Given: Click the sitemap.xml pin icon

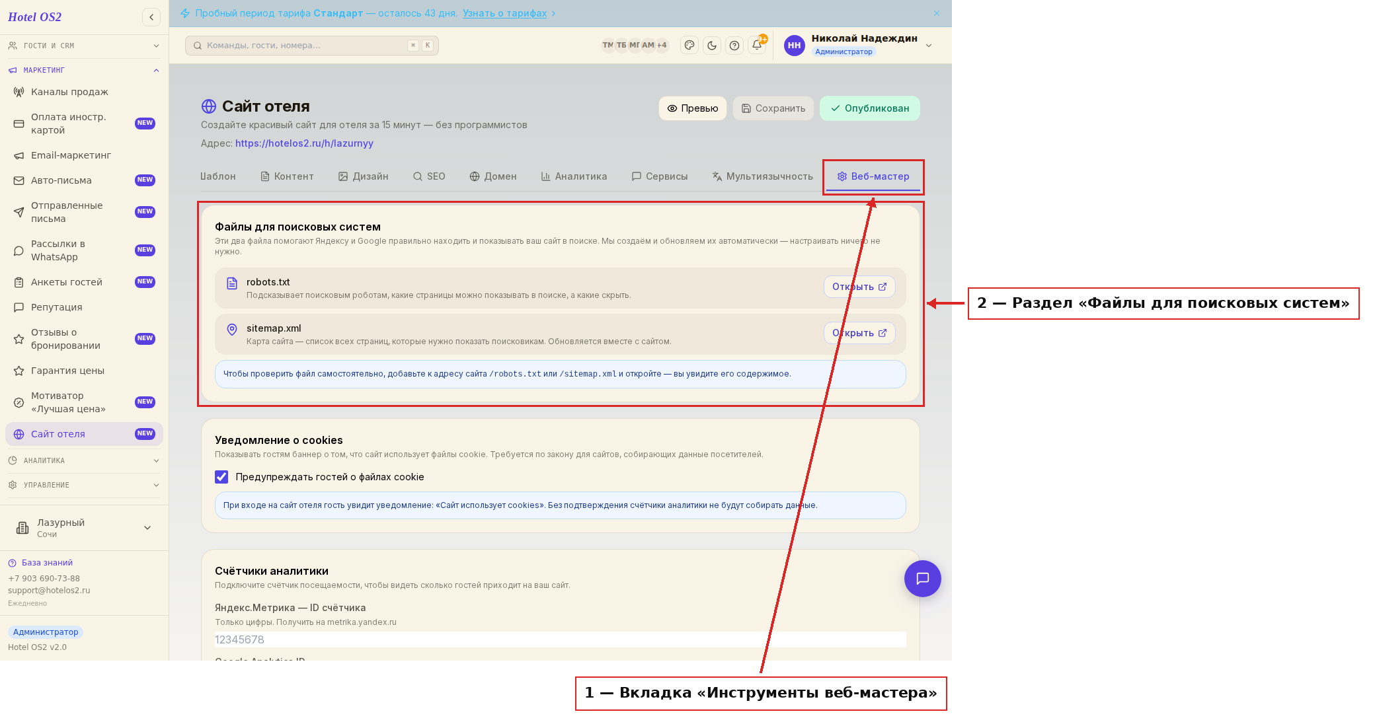Looking at the screenshot, I should point(232,330).
